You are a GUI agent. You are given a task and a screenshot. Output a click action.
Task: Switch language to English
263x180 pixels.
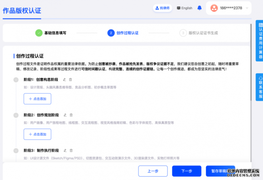[x=184, y=8]
